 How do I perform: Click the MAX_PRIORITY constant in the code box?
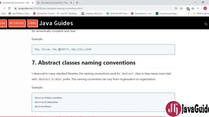61,49
